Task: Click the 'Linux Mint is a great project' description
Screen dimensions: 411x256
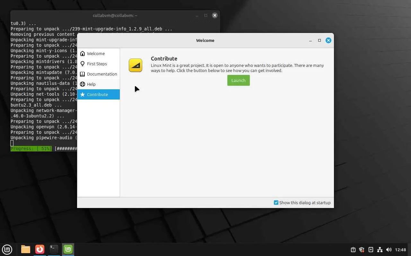Action: pyautogui.click(x=237, y=68)
